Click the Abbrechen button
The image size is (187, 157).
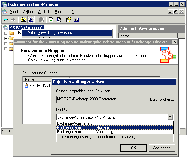[x=162, y=148]
